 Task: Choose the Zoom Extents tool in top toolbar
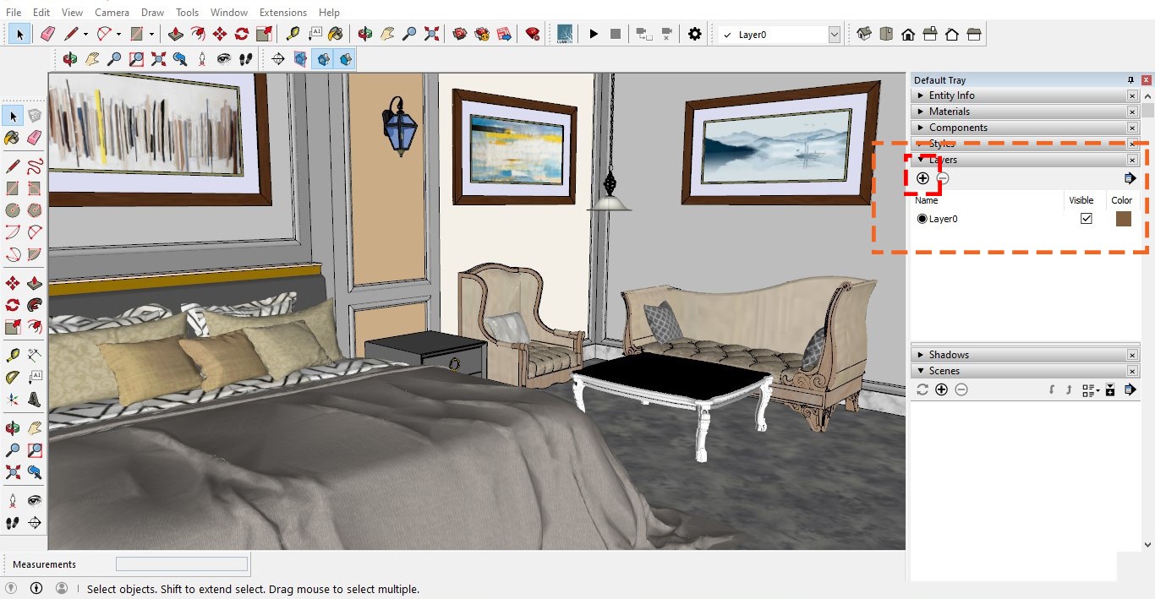(431, 34)
